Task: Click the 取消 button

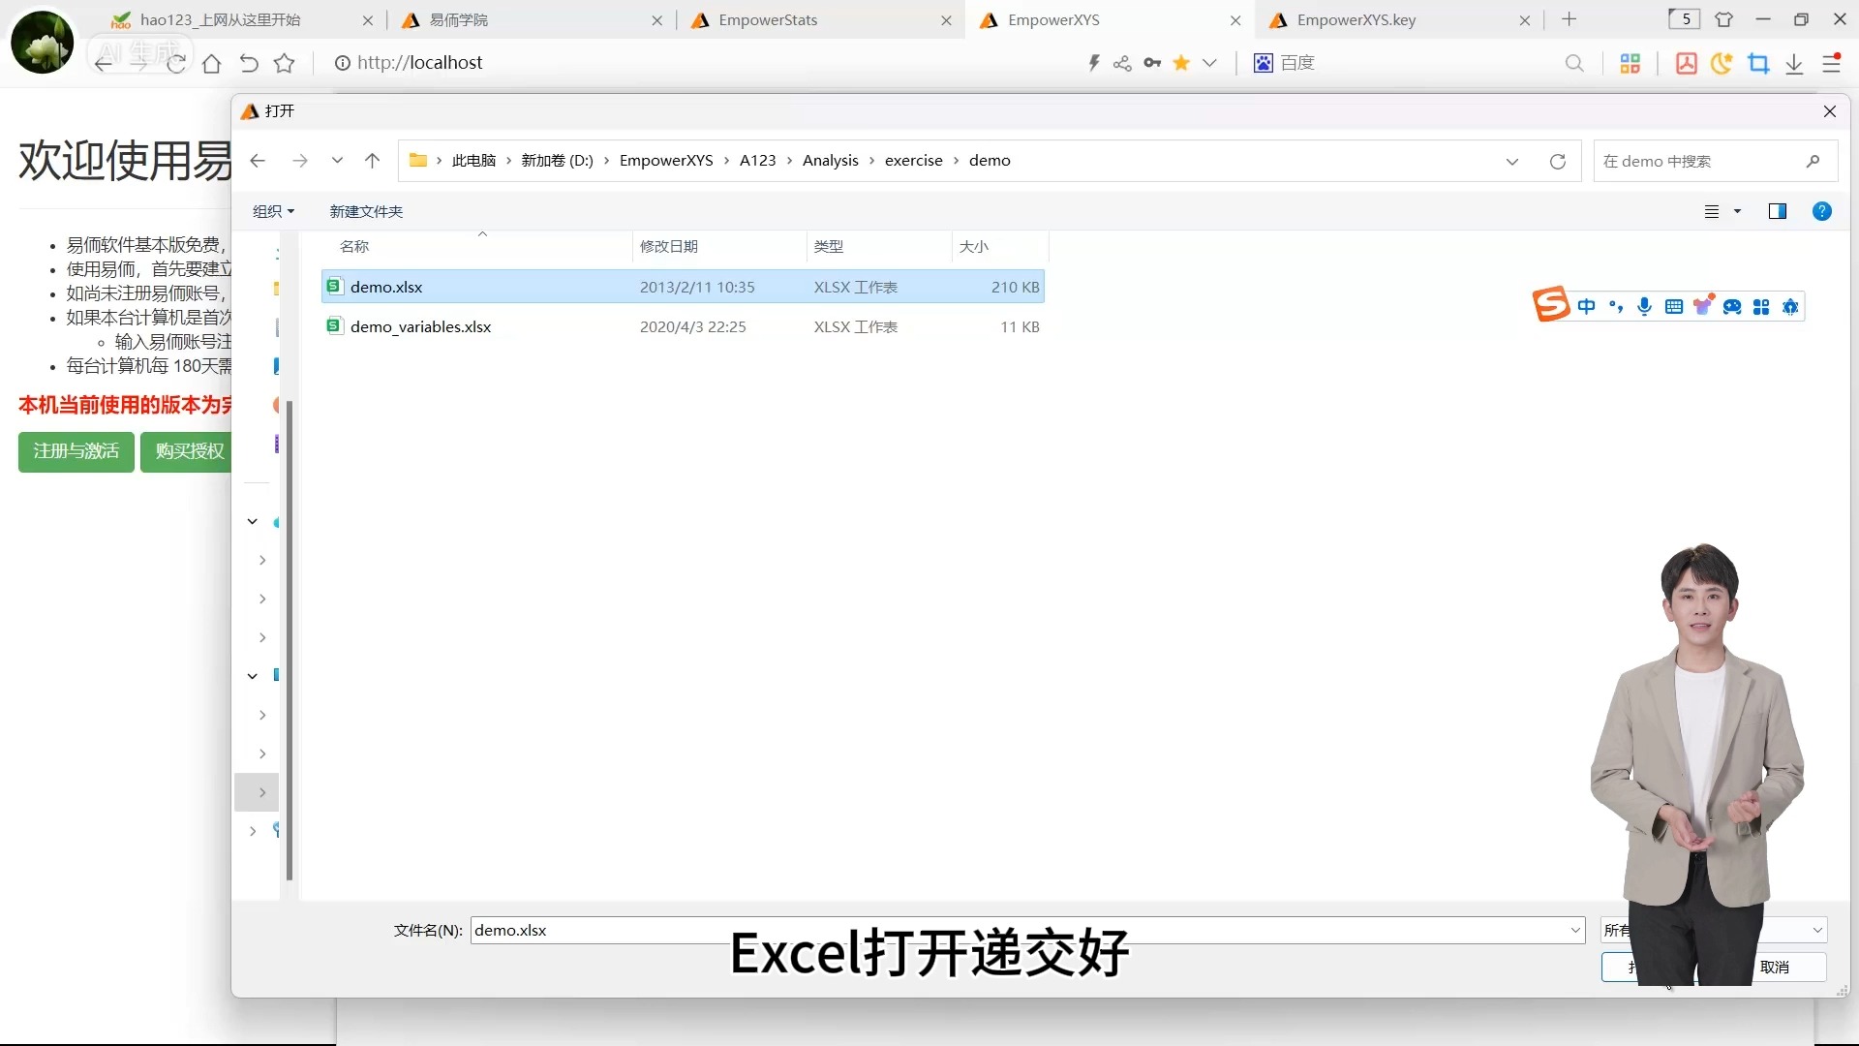Action: click(1783, 967)
